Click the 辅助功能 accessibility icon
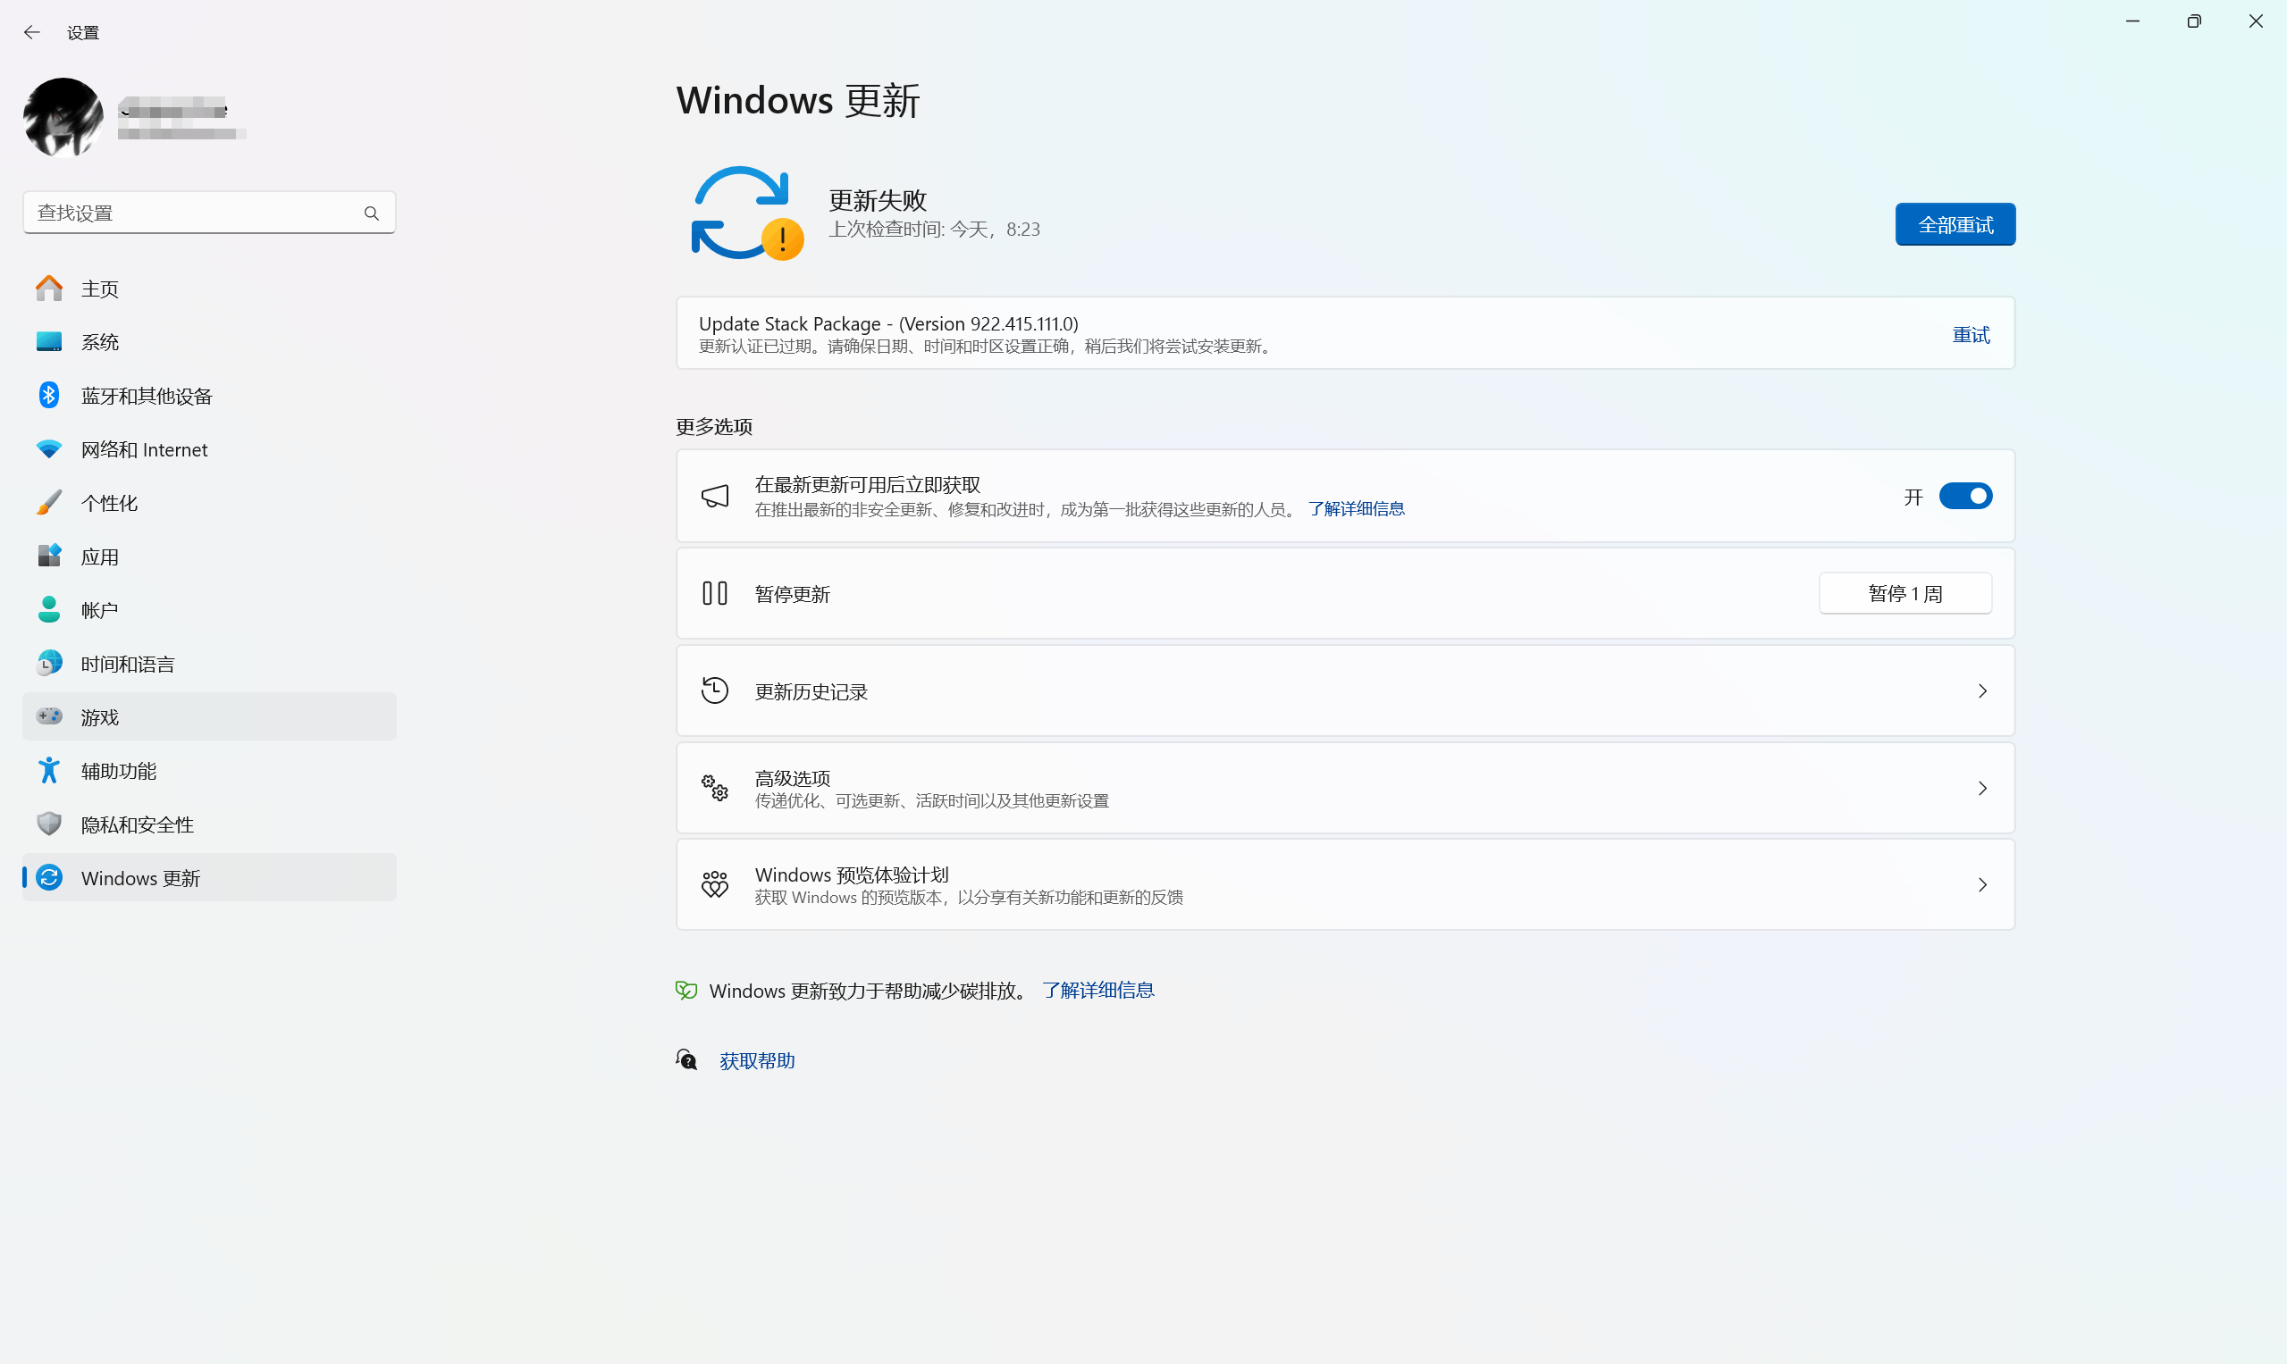This screenshot has width=2287, height=1364. click(x=49, y=770)
